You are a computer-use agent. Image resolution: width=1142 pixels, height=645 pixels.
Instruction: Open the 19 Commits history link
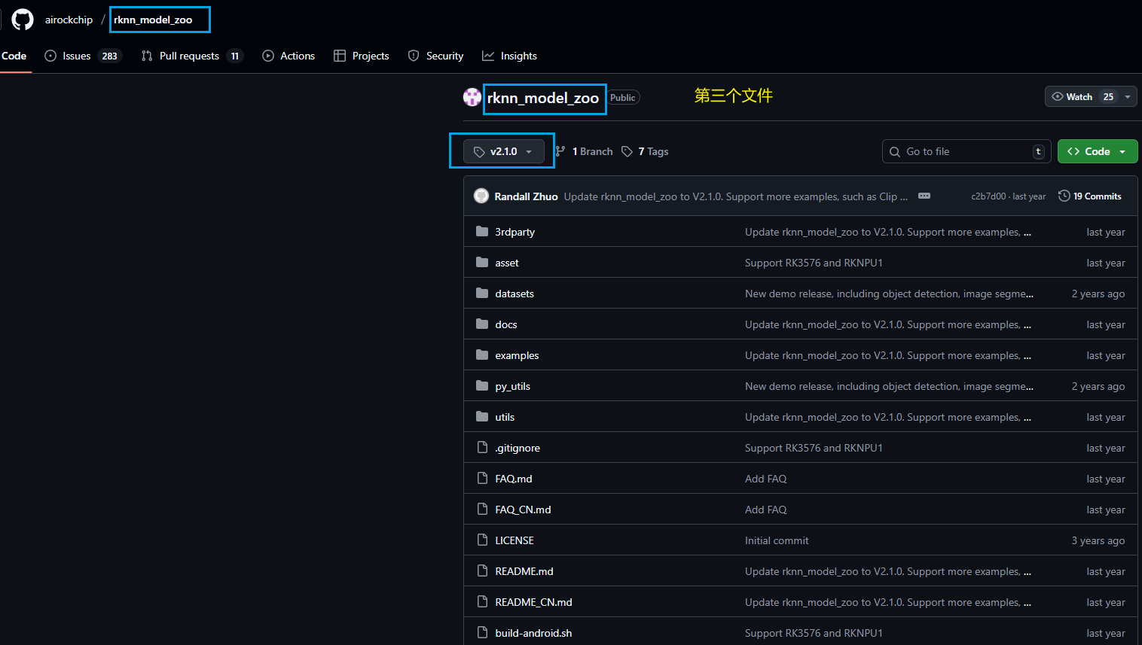click(1090, 196)
